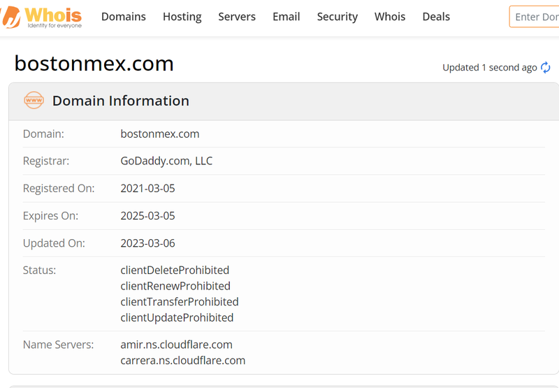Focus the Enter Domain search field
The height and width of the screenshot is (388, 559).
[x=535, y=17]
